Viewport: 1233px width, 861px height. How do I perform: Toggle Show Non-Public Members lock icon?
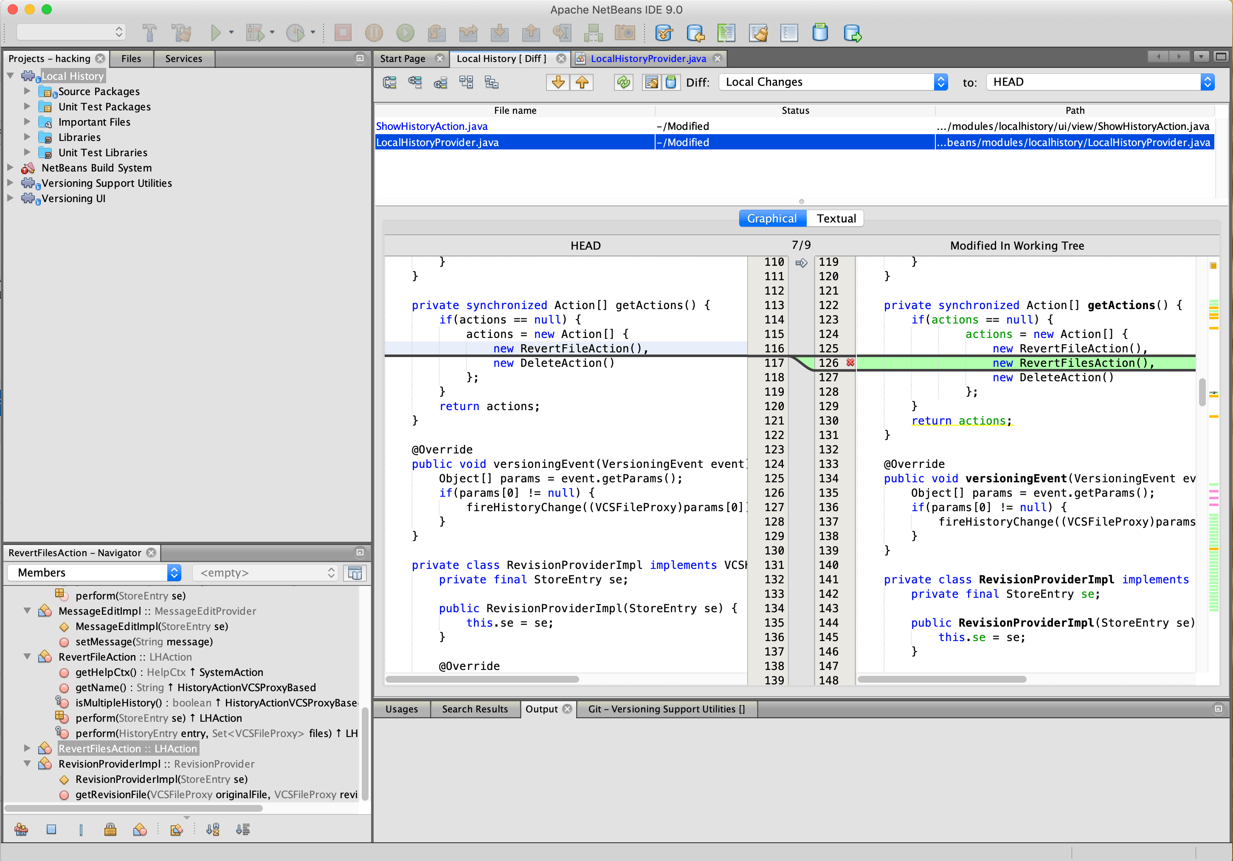coord(110,829)
